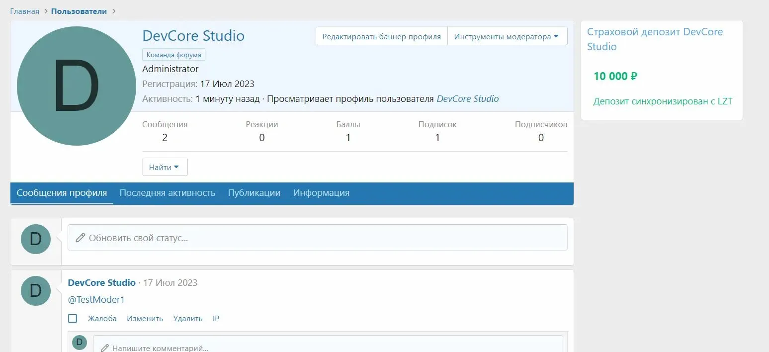Click the small avatar beside the status box

pos(36,239)
